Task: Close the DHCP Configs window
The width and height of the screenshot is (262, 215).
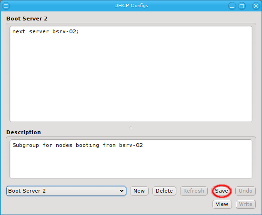Action: [x=256, y=6]
